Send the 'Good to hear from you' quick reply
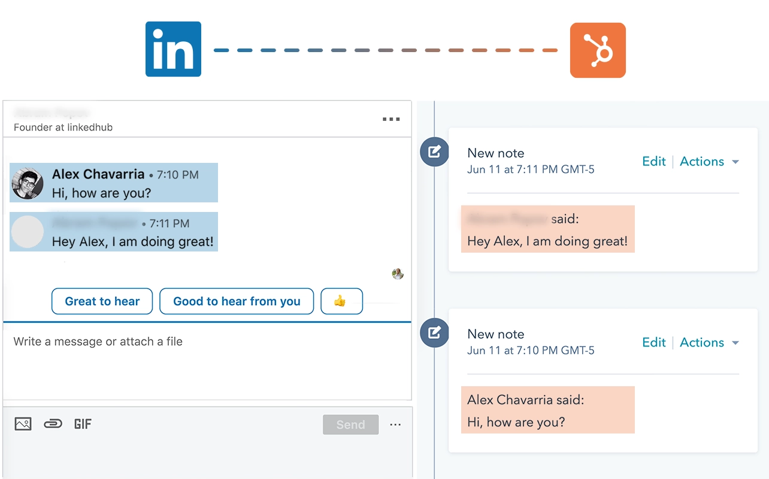The width and height of the screenshot is (769, 479). tap(237, 301)
